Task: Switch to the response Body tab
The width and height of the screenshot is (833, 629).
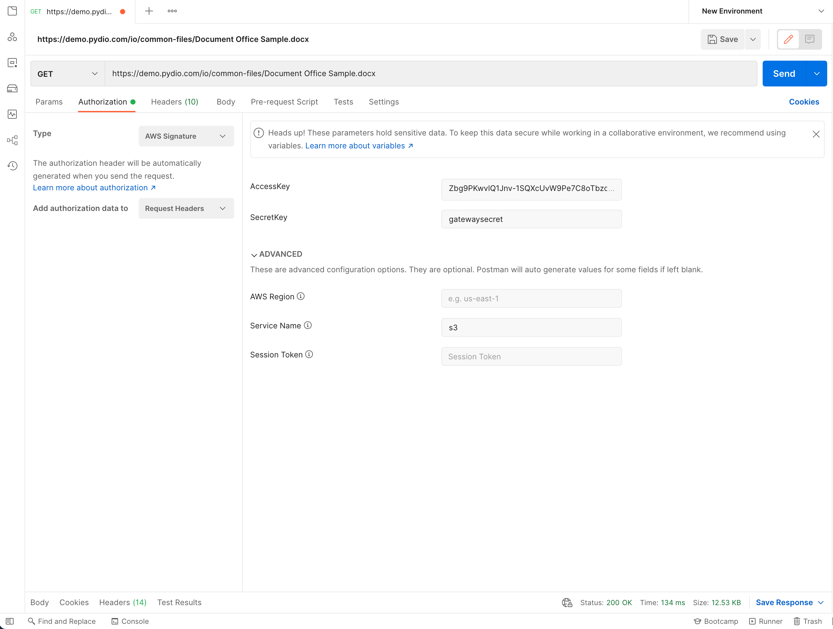Action: point(40,602)
